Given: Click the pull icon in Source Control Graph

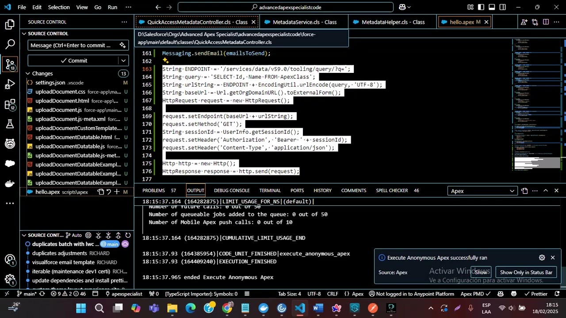Looking at the screenshot, I should point(108,235).
